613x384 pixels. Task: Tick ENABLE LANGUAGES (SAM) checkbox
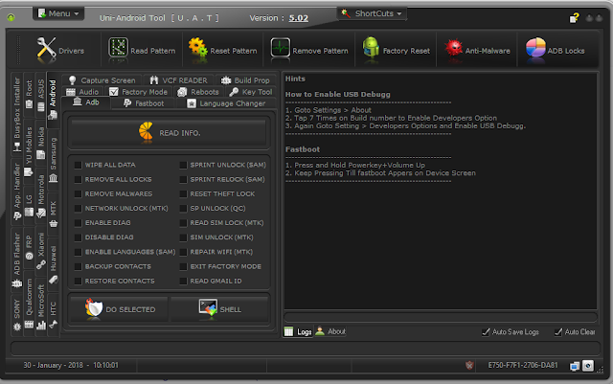(x=79, y=252)
